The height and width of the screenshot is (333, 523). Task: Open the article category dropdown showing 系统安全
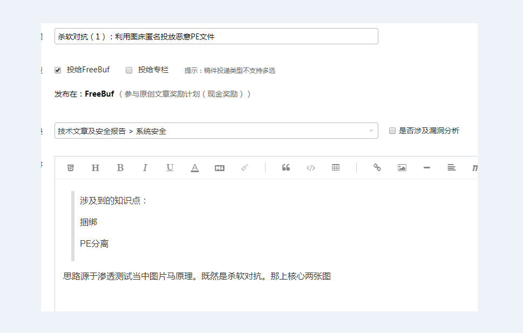[216, 131]
